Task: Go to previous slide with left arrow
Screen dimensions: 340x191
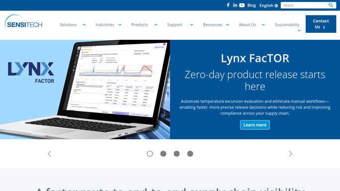Action: point(49,154)
